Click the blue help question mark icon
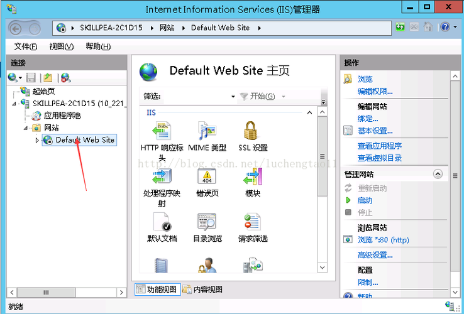The height and width of the screenshot is (314, 464). [x=445, y=27]
